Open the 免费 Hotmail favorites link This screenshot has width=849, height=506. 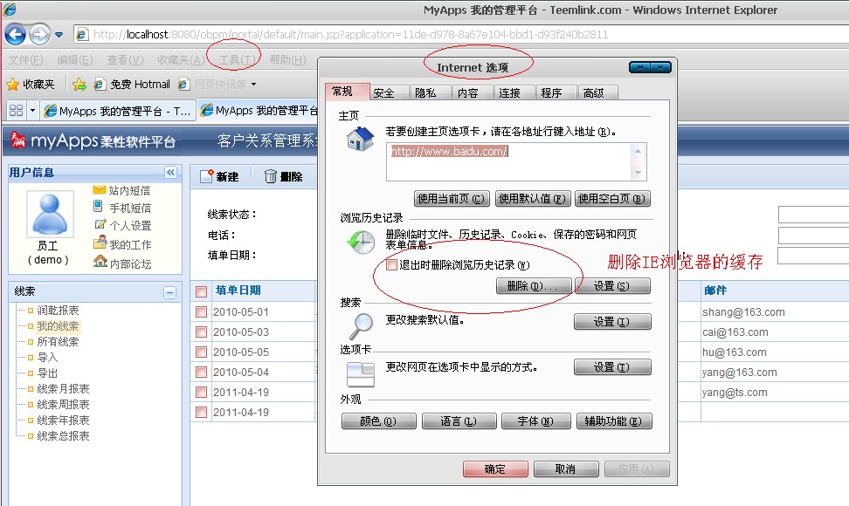pyautogui.click(x=132, y=85)
